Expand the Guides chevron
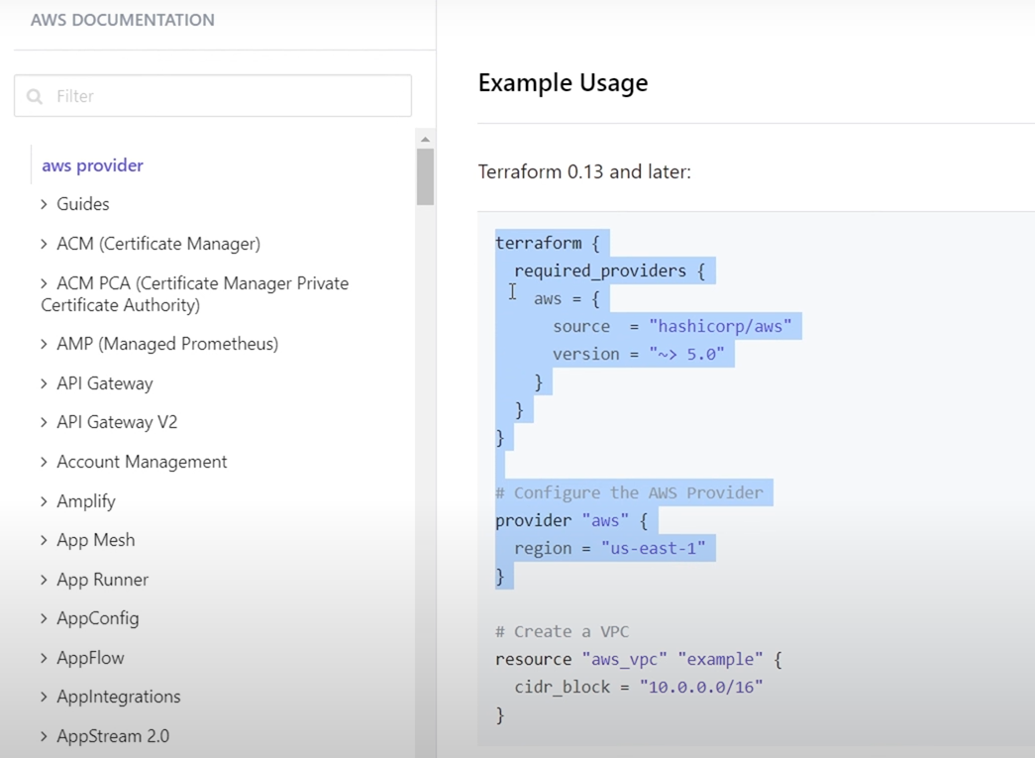 click(45, 204)
